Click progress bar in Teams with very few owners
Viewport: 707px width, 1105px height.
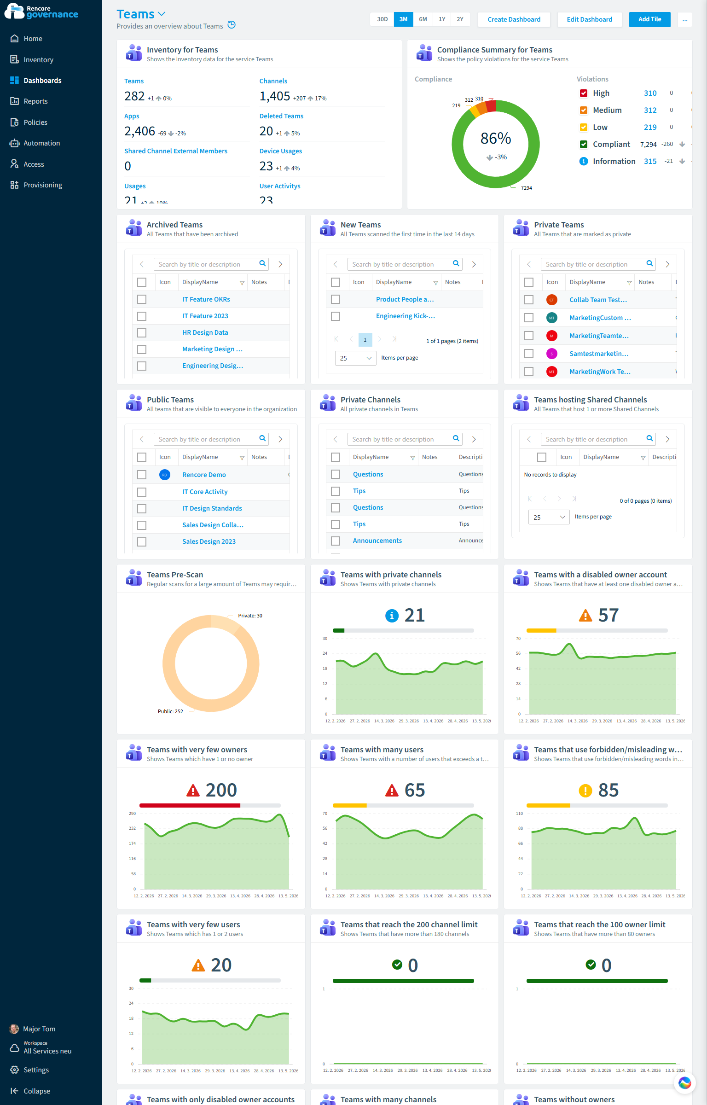210,805
